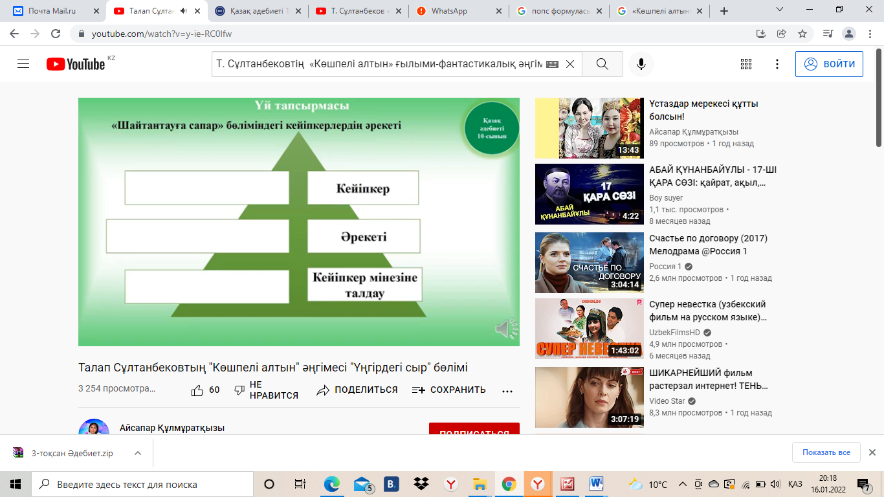The height and width of the screenshot is (497, 884).
Task: Start voice search with the microphone
Action: point(641,64)
